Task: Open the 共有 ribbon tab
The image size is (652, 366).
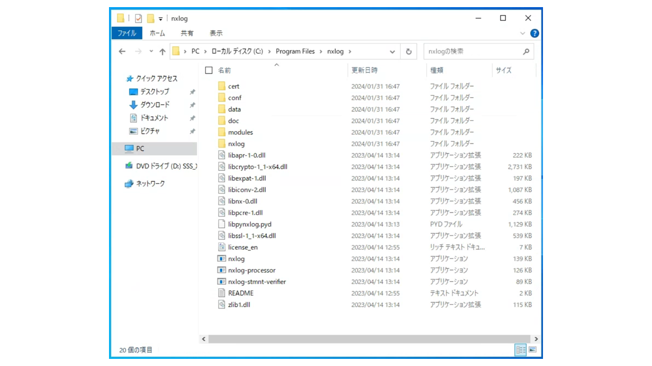Action: (187, 33)
